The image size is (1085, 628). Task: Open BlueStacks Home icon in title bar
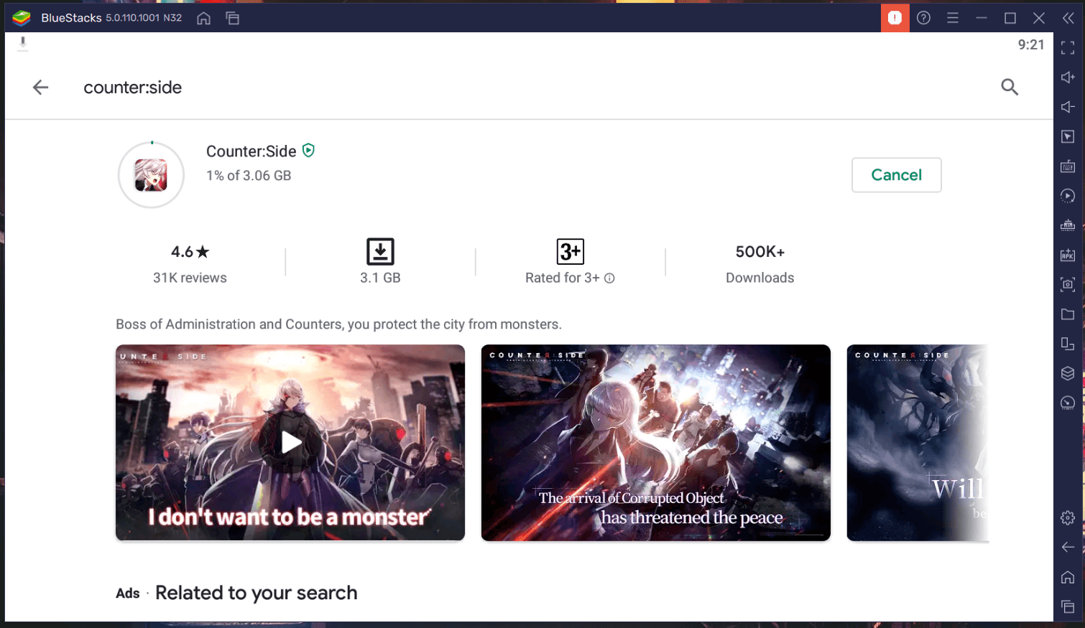click(204, 18)
